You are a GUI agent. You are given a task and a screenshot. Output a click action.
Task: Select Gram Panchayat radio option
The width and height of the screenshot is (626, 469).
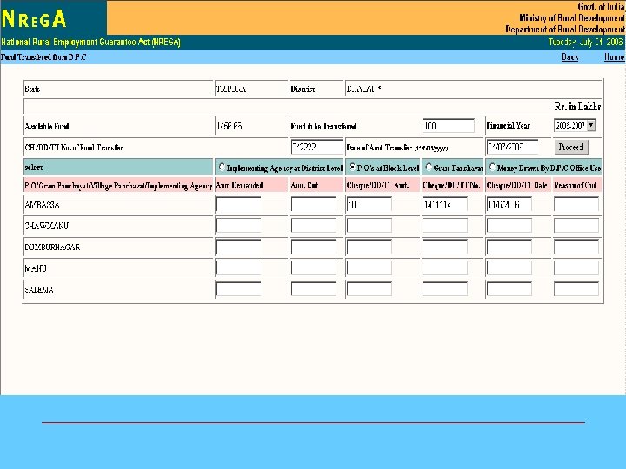click(429, 167)
